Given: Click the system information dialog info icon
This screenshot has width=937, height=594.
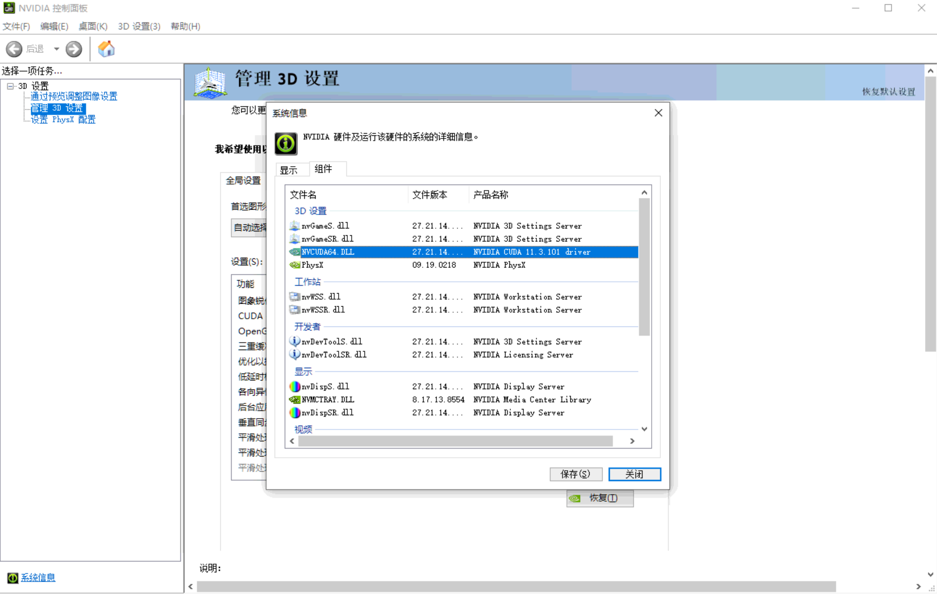Looking at the screenshot, I should (286, 144).
